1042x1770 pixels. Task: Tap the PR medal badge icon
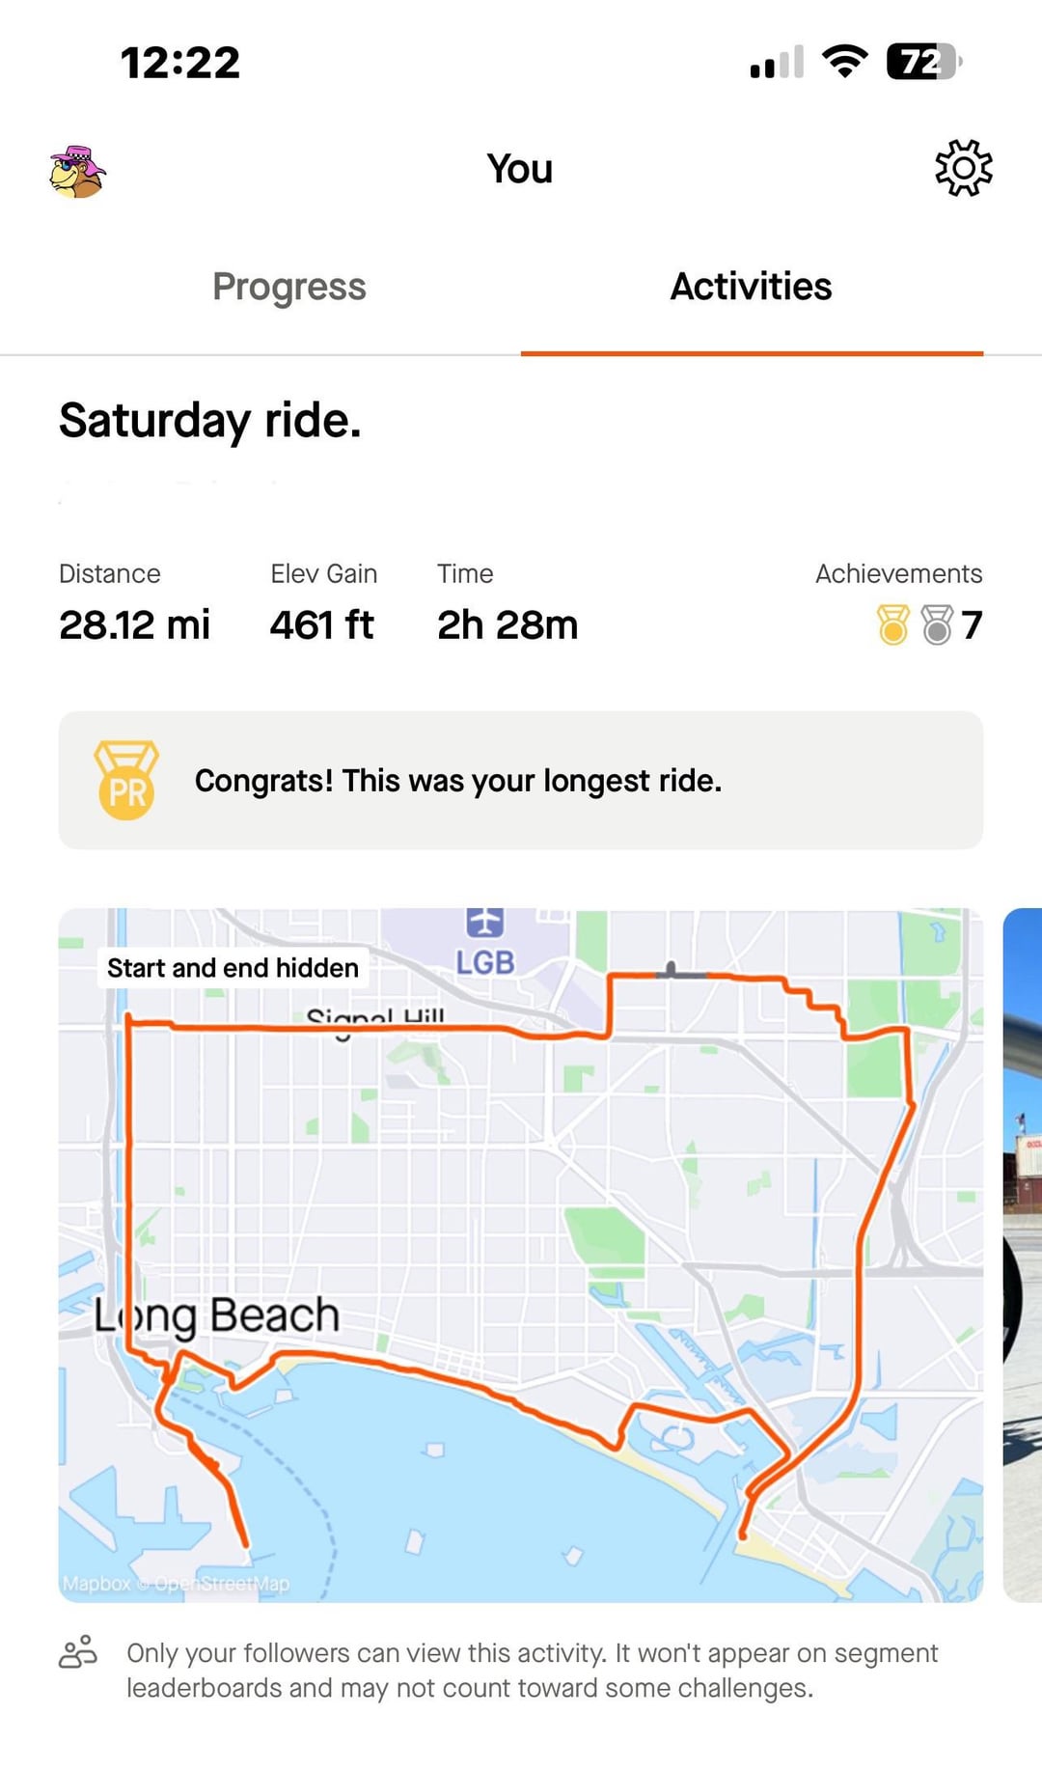tap(126, 780)
